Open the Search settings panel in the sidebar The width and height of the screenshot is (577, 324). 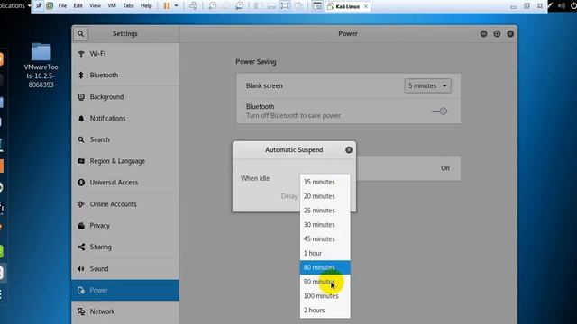point(125,139)
